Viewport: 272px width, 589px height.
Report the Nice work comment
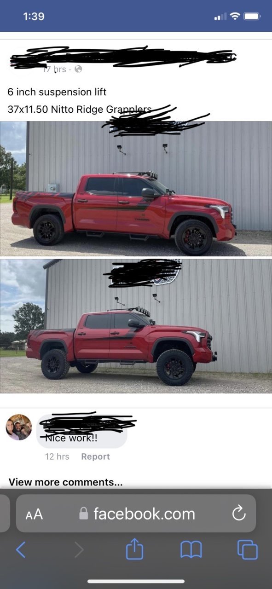pyautogui.click(x=95, y=456)
